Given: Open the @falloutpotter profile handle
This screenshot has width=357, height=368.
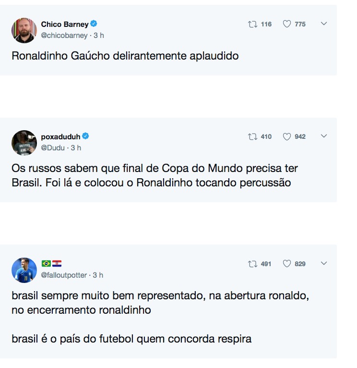Looking at the screenshot, I should (x=64, y=275).
